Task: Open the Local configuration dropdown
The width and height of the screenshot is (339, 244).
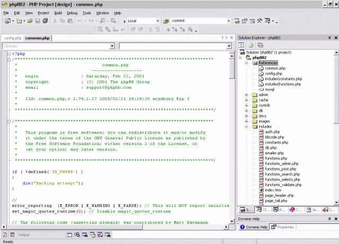Action: [158, 21]
